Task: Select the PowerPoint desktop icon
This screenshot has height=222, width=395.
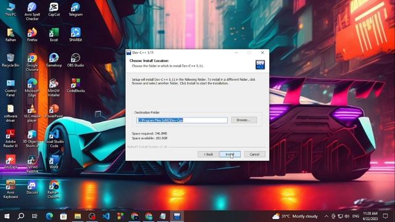Action: pos(54,111)
